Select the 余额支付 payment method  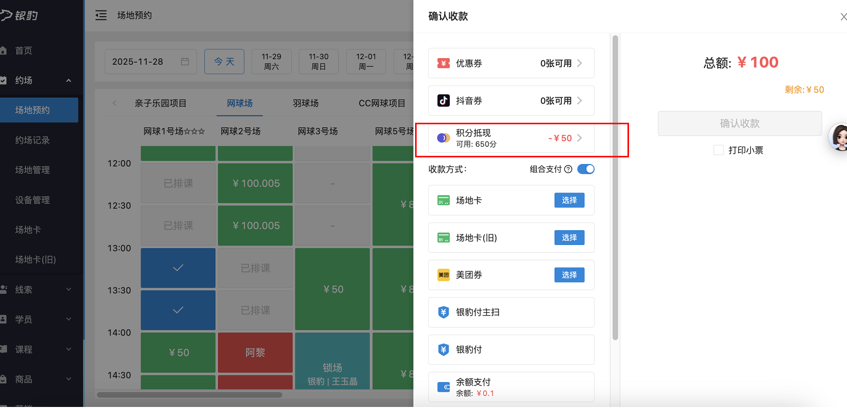[511, 387]
